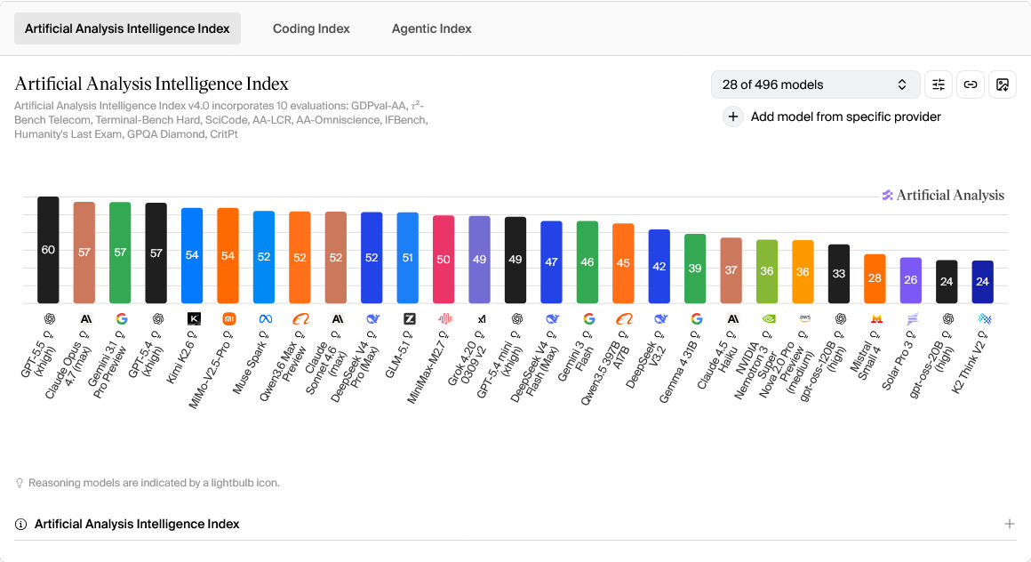Image resolution: width=1031 pixels, height=562 pixels.
Task: Click the Meta logo under Muse Spark
Action: click(265, 318)
